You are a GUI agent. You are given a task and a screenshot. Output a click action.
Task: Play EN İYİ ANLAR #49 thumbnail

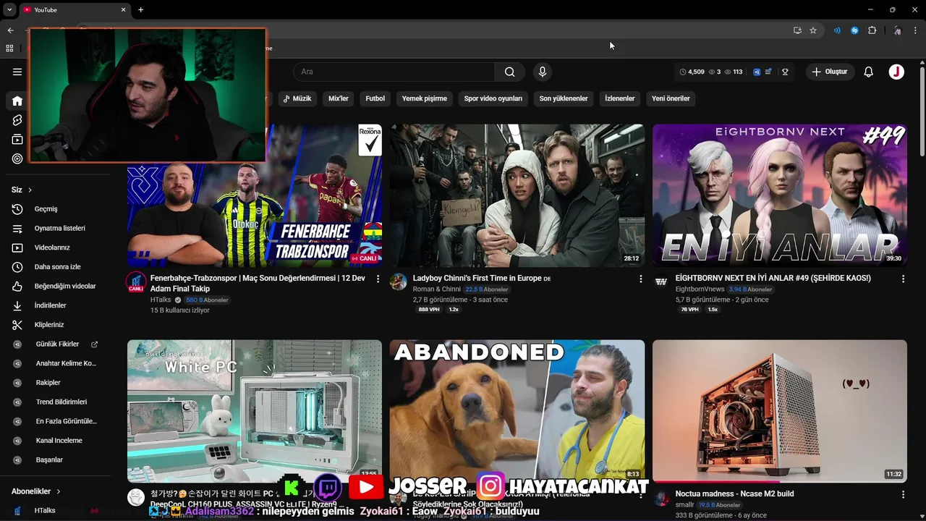[x=780, y=195]
